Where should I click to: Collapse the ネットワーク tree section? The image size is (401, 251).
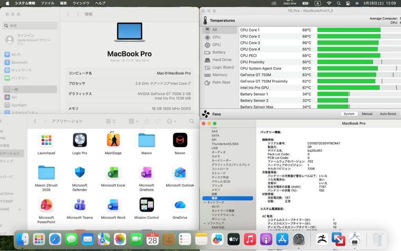click(205, 203)
